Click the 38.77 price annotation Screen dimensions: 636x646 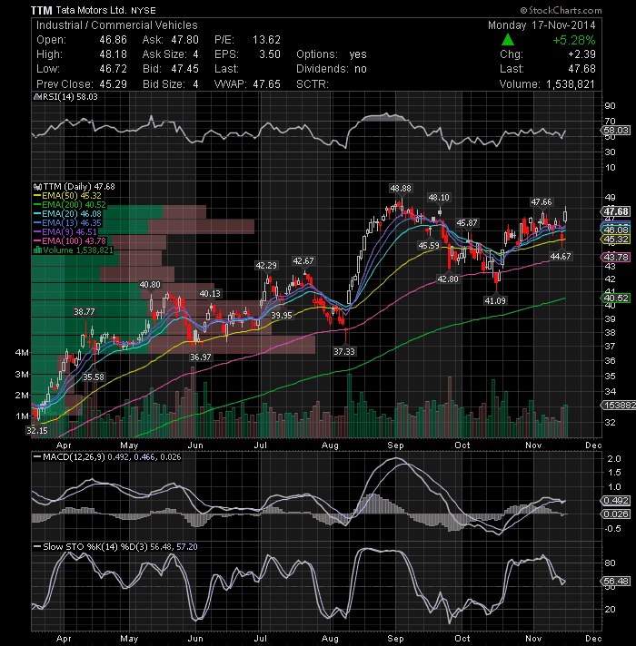pyautogui.click(x=84, y=311)
